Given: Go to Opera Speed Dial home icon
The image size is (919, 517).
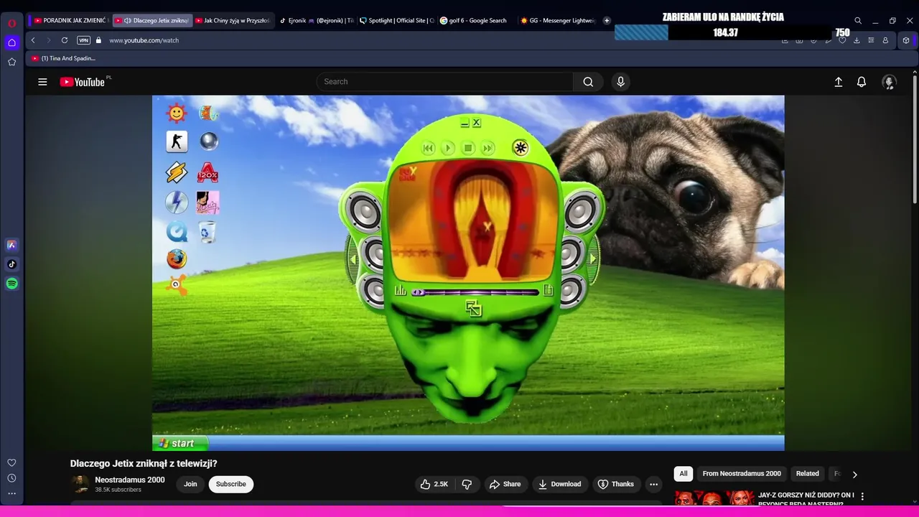Looking at the screenshot, I should point(12,42).
